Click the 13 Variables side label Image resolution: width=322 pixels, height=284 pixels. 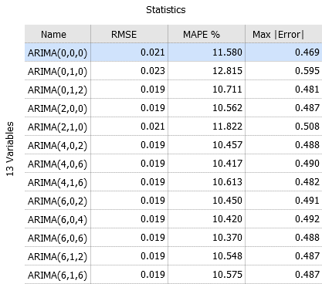pyautogui.click(x=10, y=149)
